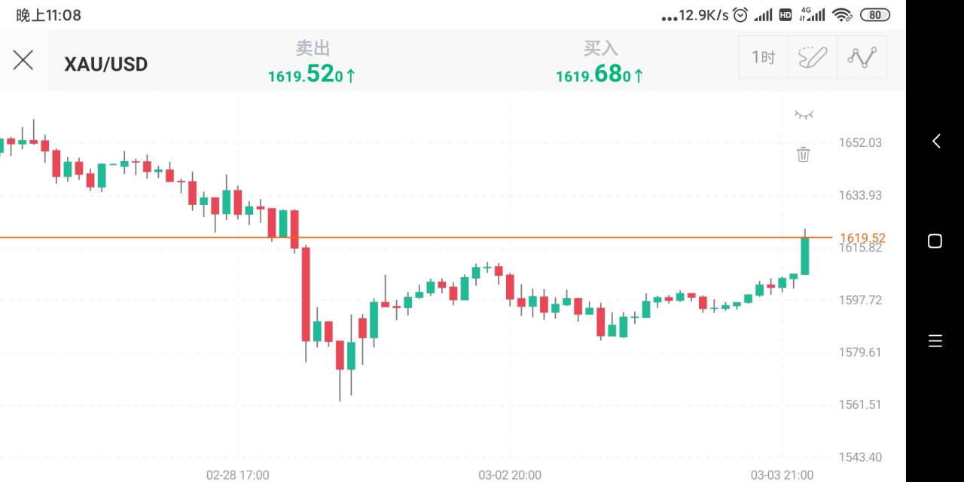Open the 1时 timeframe selector
964x482 pixels.
coord(763,57)
